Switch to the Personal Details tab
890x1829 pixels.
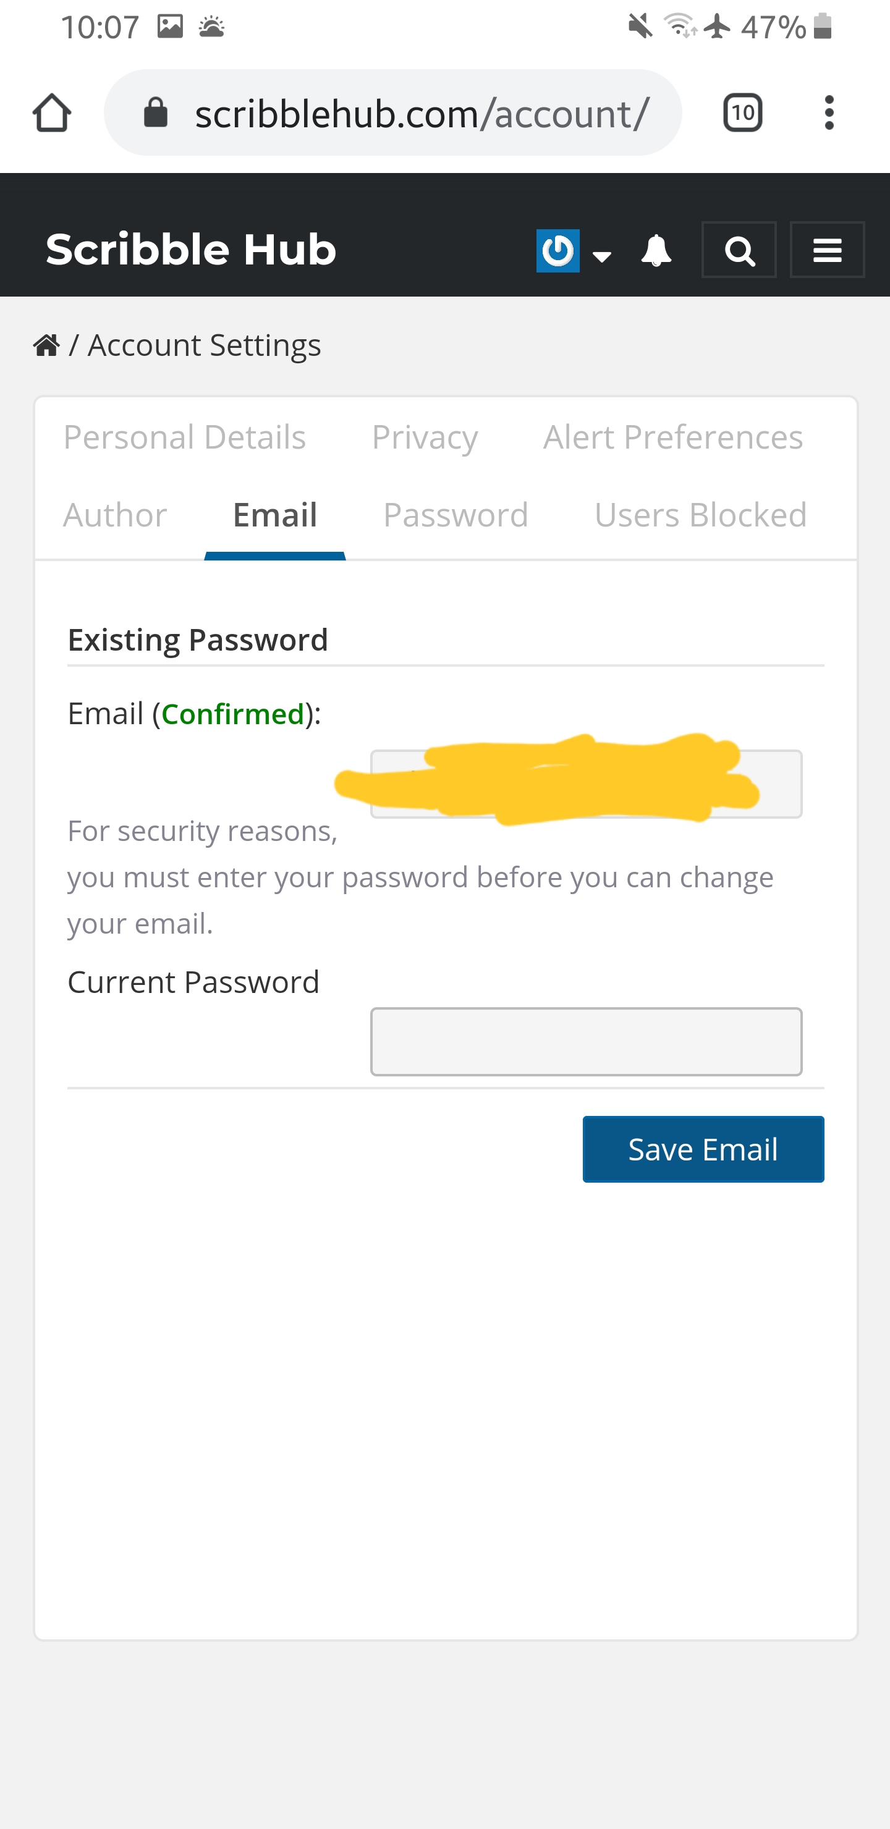click(185, 437)
